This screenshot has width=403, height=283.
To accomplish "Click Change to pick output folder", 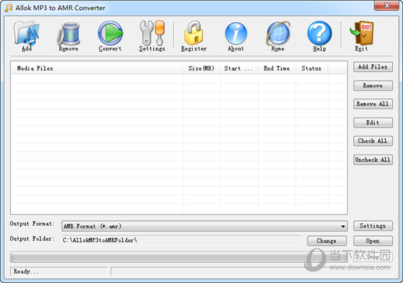I will pos(326,241).
